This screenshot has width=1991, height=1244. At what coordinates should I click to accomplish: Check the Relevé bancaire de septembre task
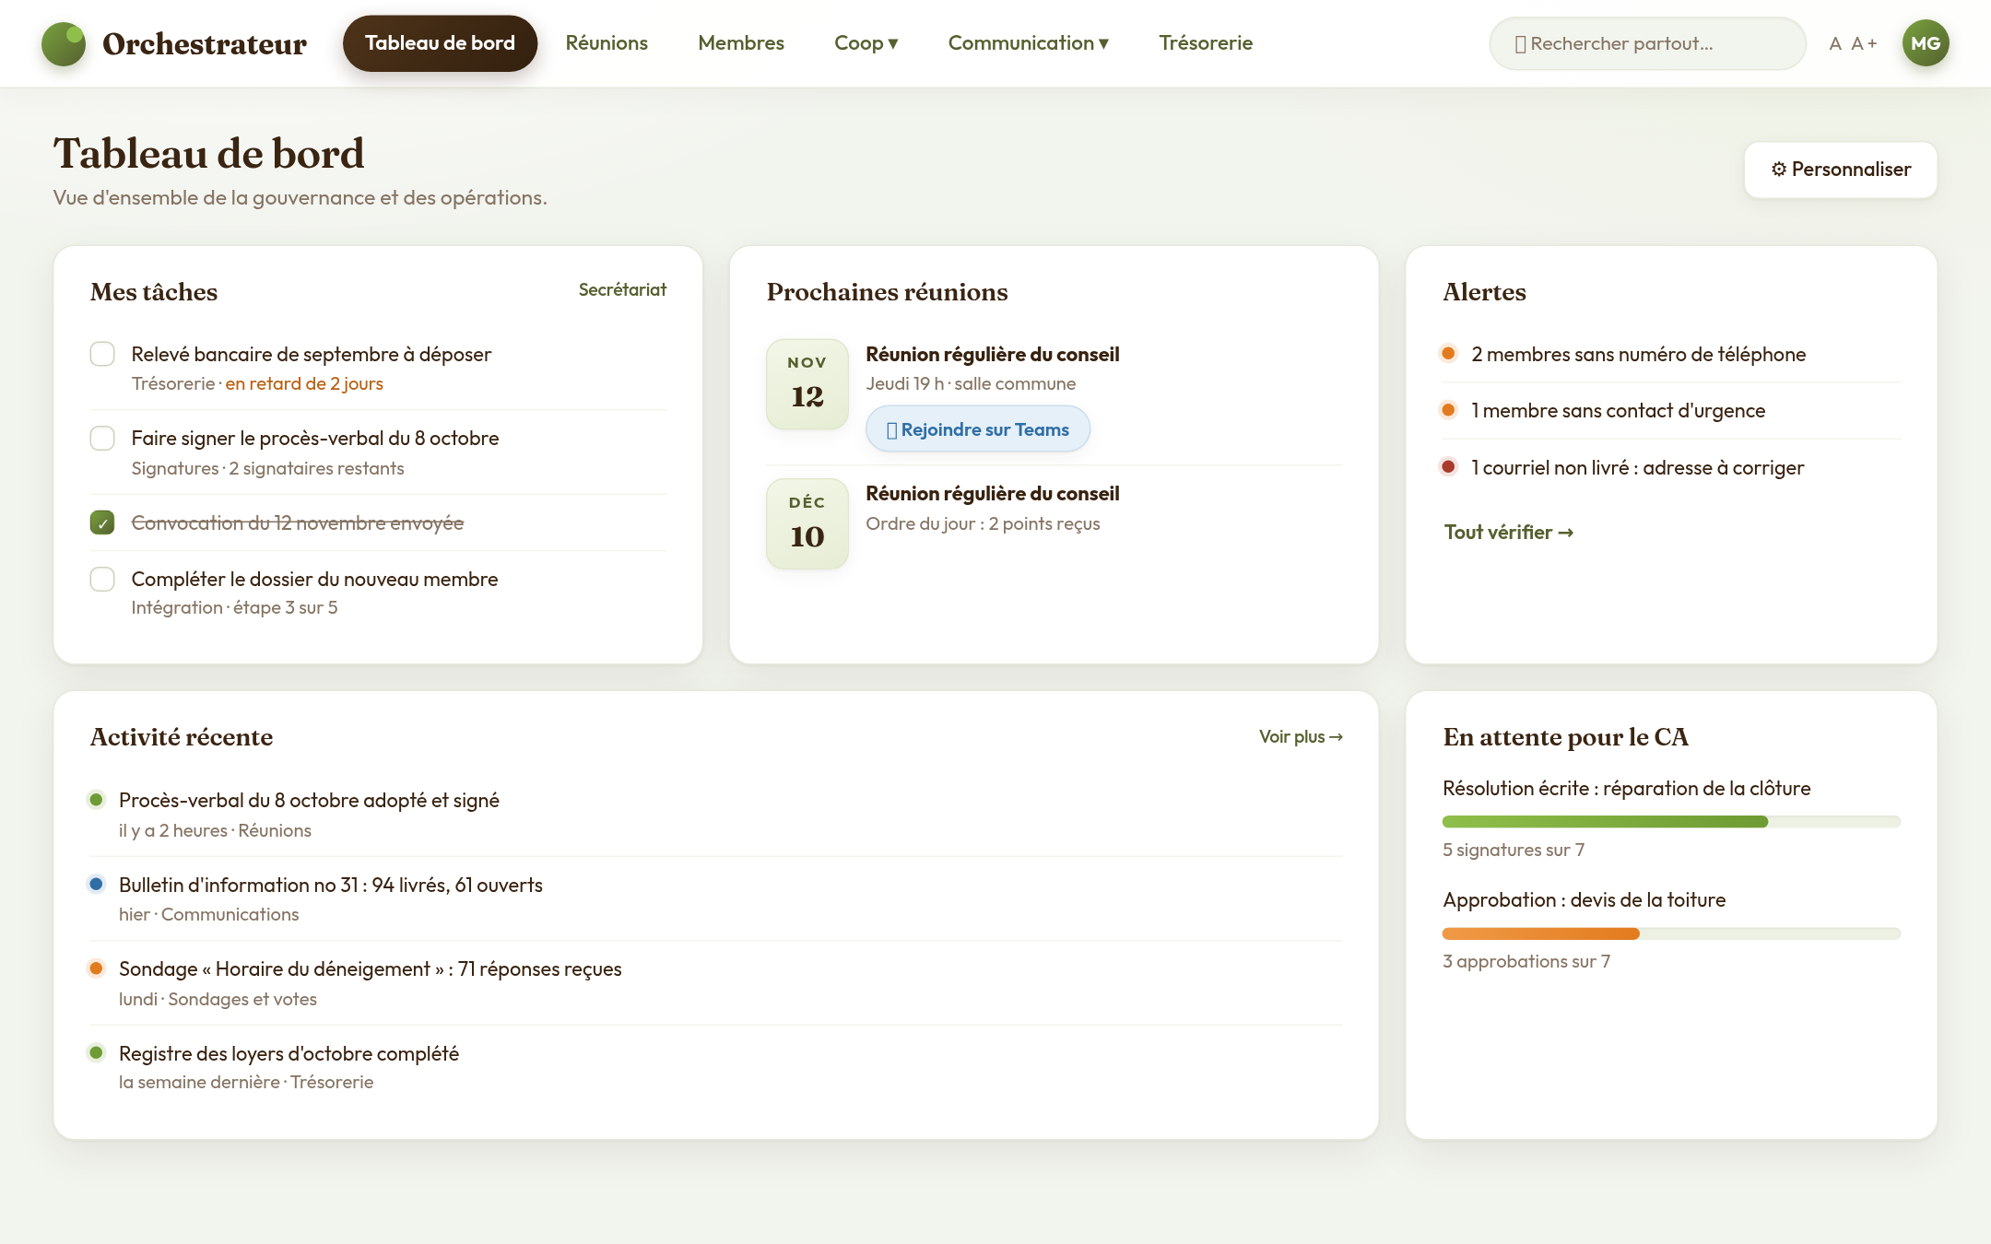pyautogui.click(x=102, y=354)
